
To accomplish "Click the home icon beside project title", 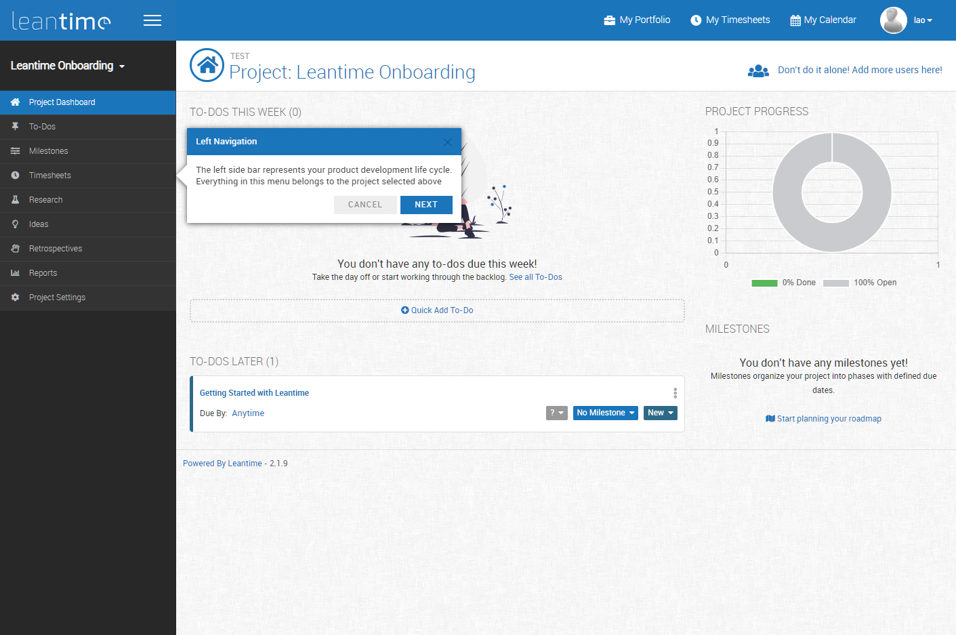I will [x=207, y=65].
